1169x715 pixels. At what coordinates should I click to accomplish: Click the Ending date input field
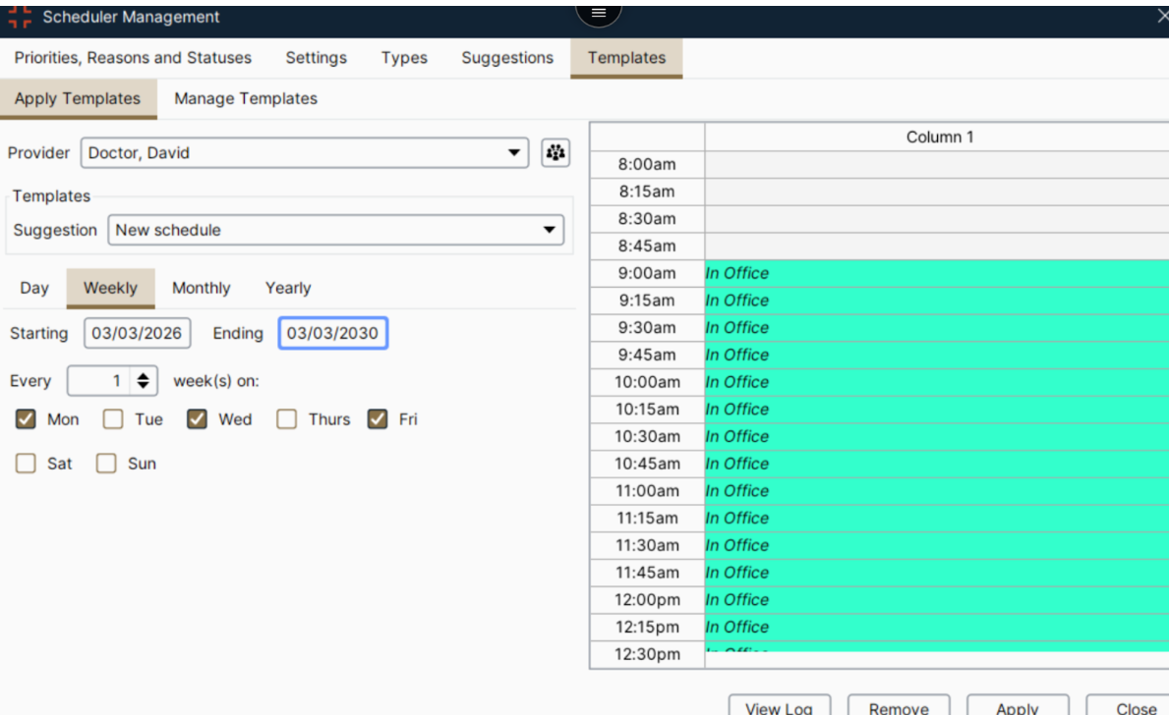click(332, 333)
